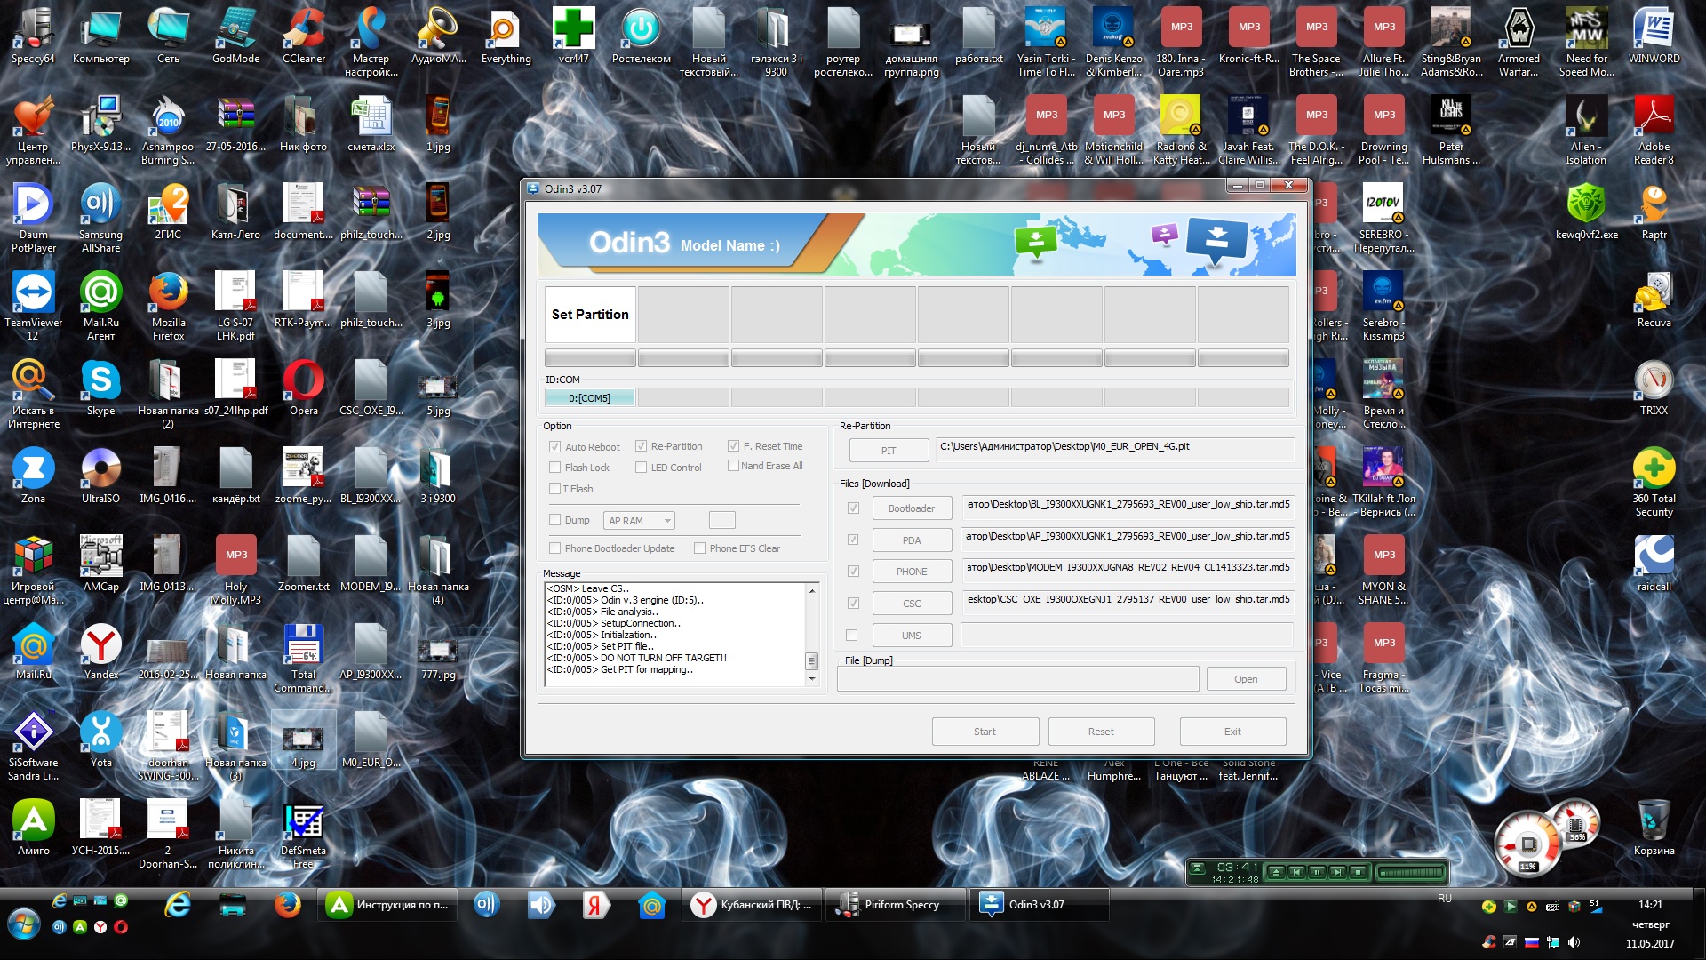Pause playback in the desktop media player
The image size is (1706, 960).
coord(1317,872)
